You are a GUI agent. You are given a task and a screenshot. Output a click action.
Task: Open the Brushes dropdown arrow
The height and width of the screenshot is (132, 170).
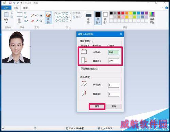(50, 23)
